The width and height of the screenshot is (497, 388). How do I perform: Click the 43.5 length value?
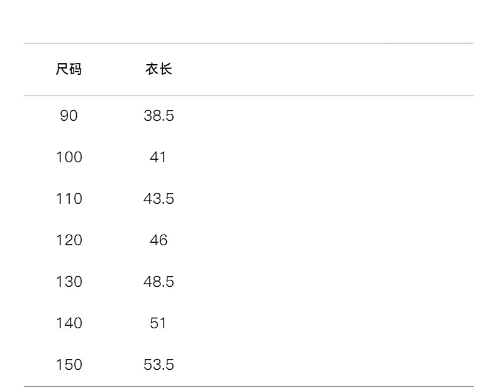pos(159,199)
